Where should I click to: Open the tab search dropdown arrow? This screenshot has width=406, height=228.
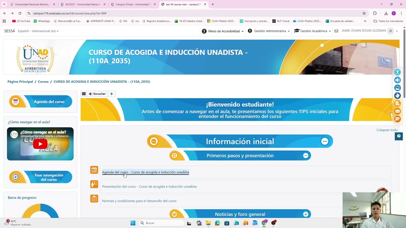pyautogui.click(x=4, y=4)
